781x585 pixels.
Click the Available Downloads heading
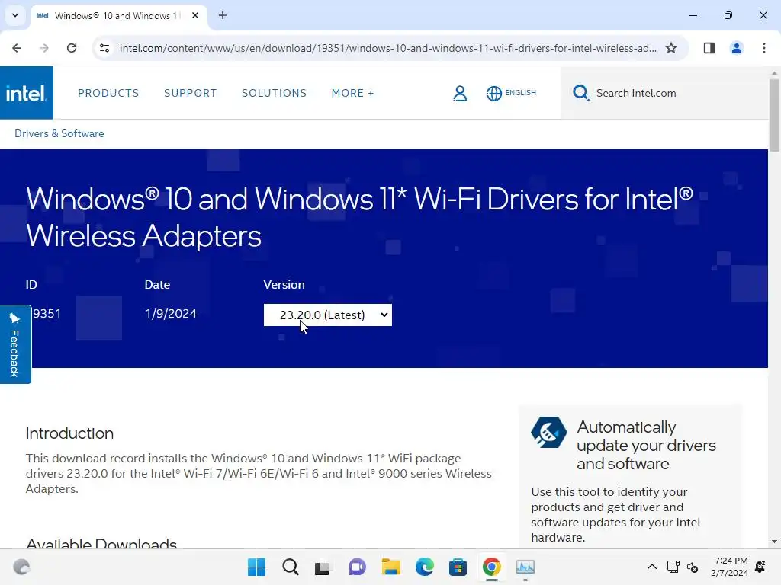[101, 543]
